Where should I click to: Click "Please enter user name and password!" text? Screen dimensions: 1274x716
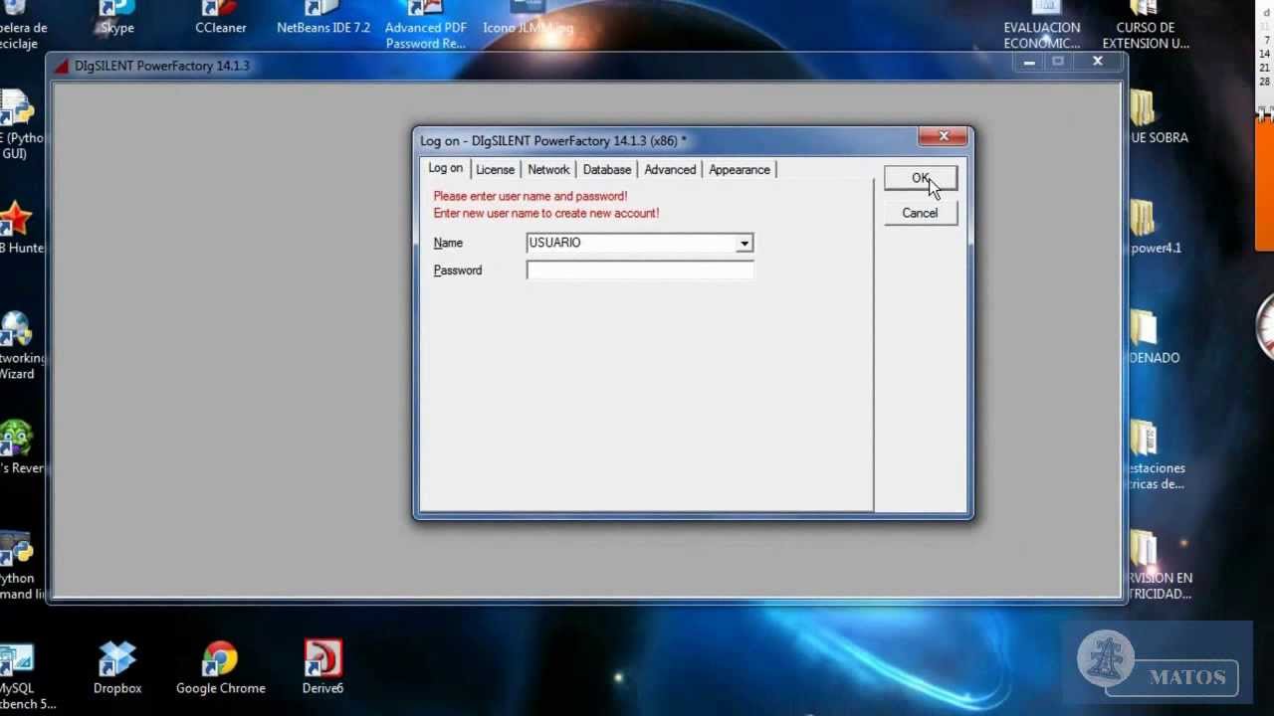531,197
